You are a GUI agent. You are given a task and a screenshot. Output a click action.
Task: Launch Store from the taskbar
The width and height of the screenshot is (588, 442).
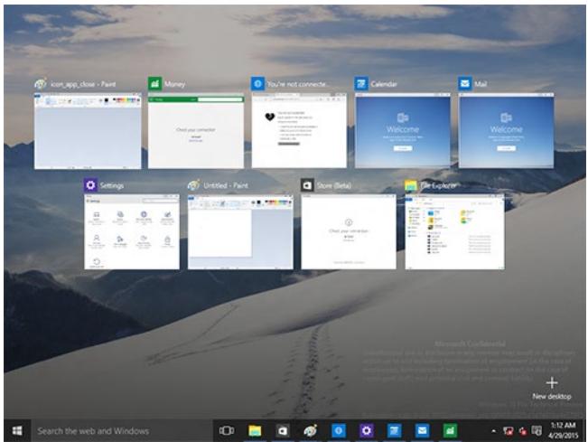click(x=282, y=431)
